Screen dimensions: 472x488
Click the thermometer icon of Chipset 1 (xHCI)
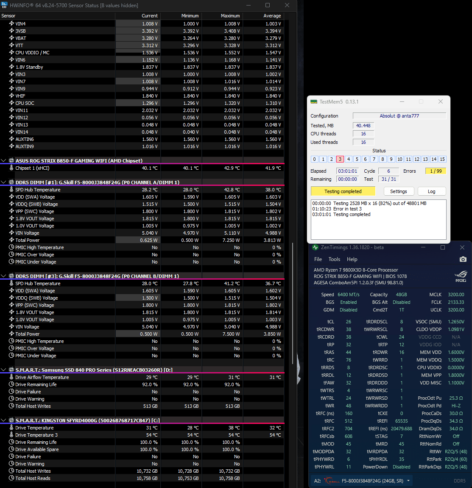pyautogui.click(x=11, y=168)
